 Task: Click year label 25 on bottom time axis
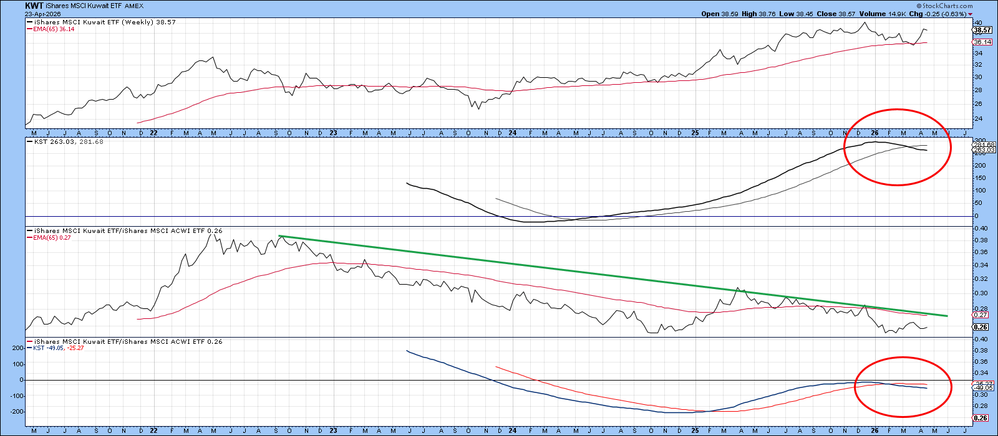pos(695,431)
